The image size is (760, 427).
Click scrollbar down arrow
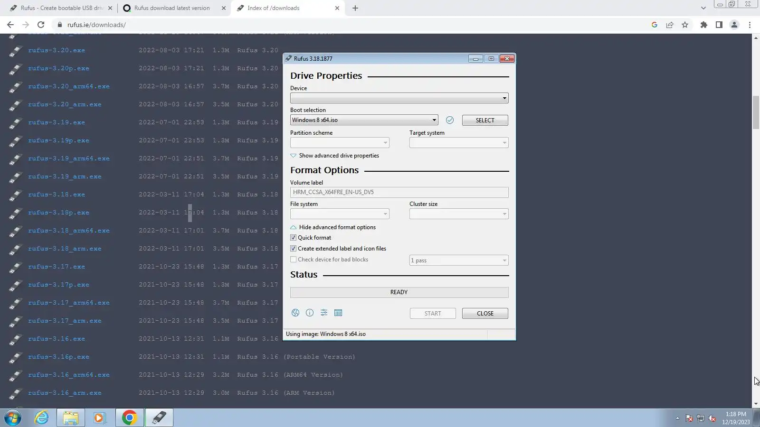[x=756, y=404]
